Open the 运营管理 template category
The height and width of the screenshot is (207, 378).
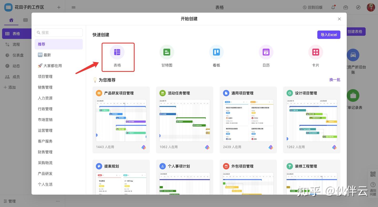(59, 130)
